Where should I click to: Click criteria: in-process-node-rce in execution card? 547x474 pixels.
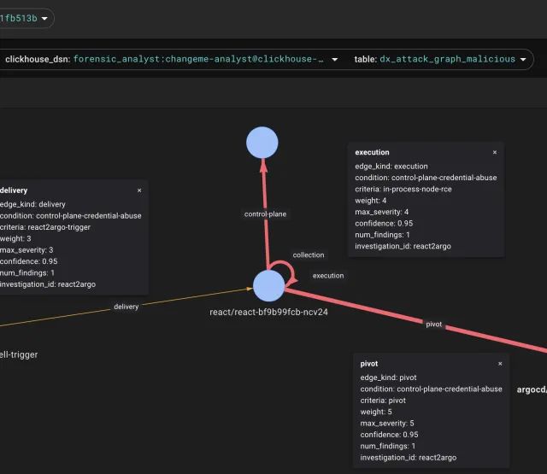pyautogui.click(x=403, y=190)
